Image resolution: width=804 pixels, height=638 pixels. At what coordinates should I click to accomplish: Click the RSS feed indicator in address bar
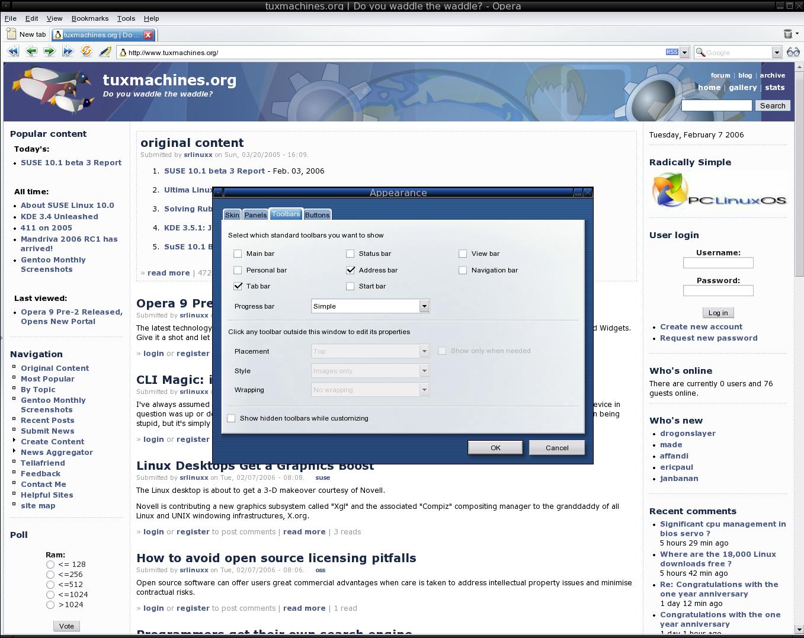click(x=672, y=52)
